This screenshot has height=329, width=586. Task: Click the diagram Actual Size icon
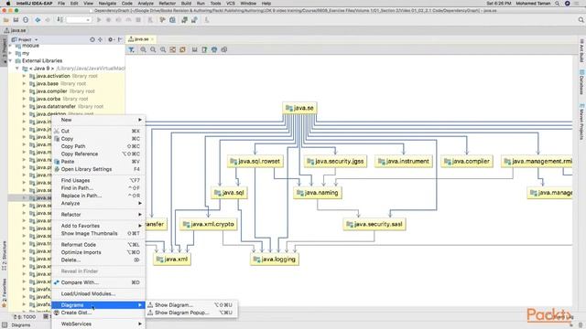(x=163, y=49)
